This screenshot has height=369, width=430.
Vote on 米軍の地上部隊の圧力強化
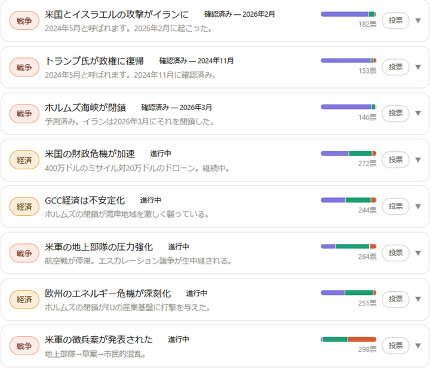(x=395, y=253)
